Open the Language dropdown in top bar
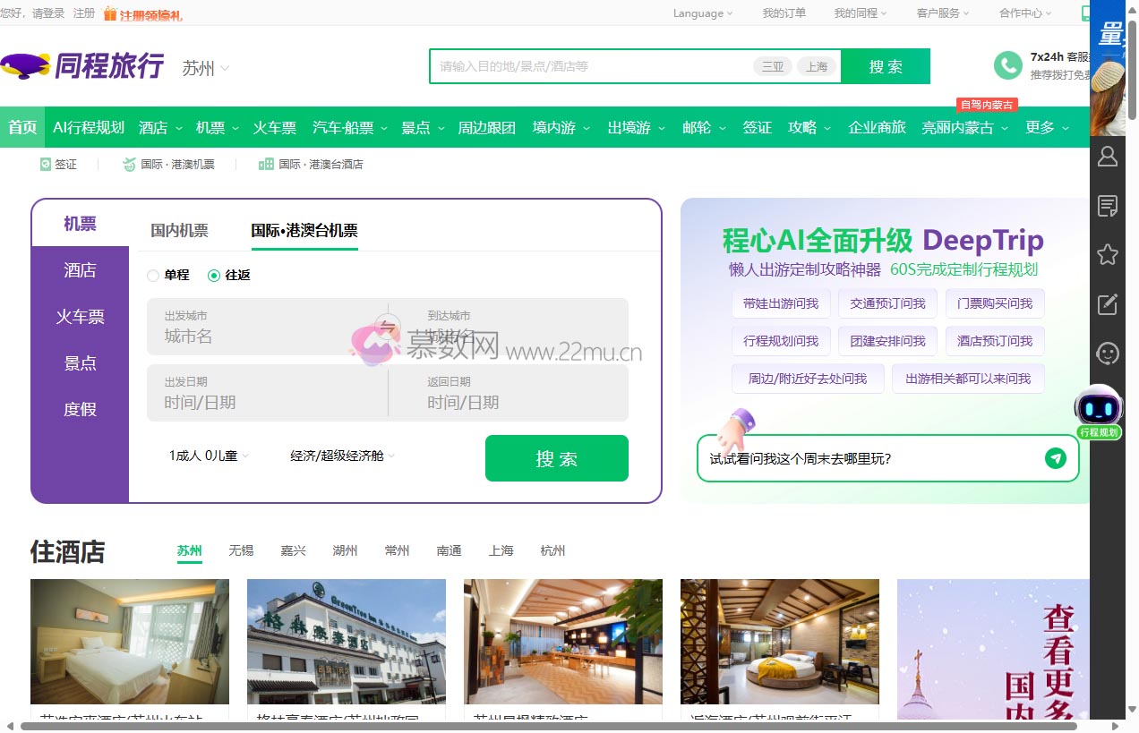The image size is (1139, 733). click(x=702, y=13)
